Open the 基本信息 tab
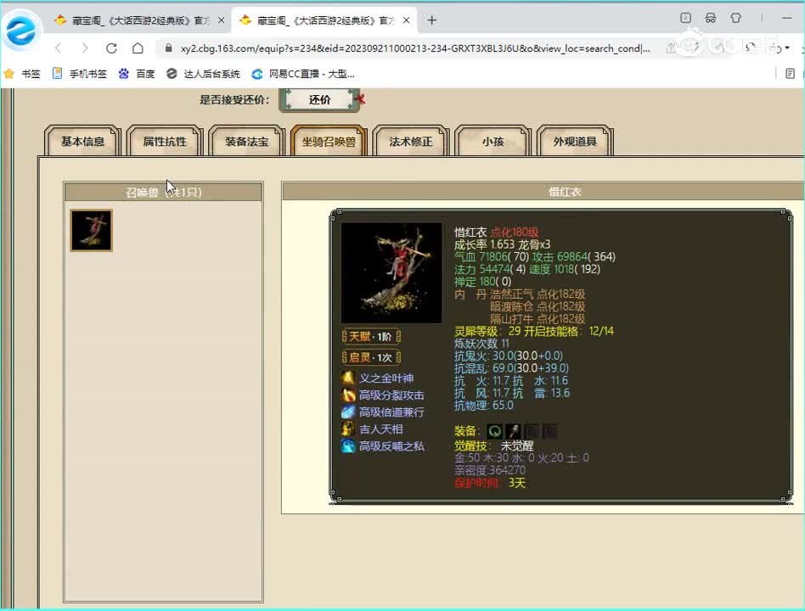 tap(82, 141)
